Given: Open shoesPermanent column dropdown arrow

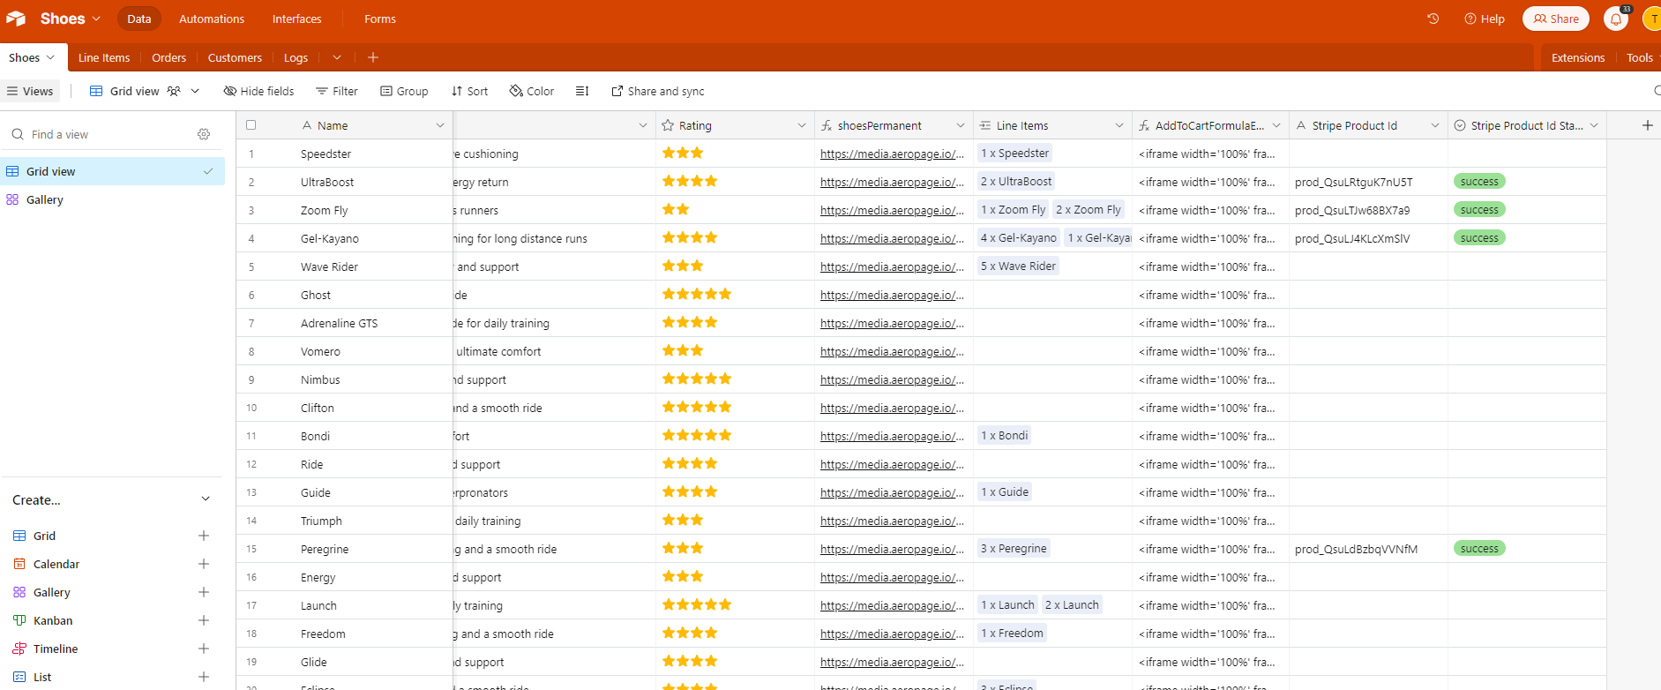Looking at the screenshot, I should tap(961, 125).
